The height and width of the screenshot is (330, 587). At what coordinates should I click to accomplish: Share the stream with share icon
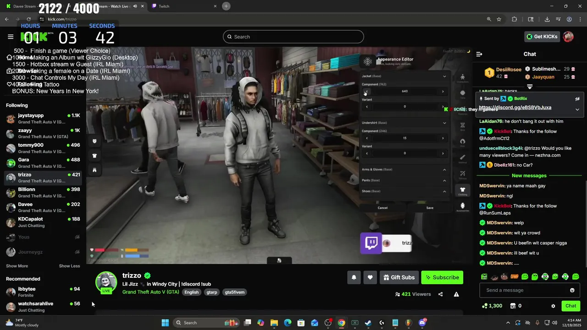pos(440,294)
